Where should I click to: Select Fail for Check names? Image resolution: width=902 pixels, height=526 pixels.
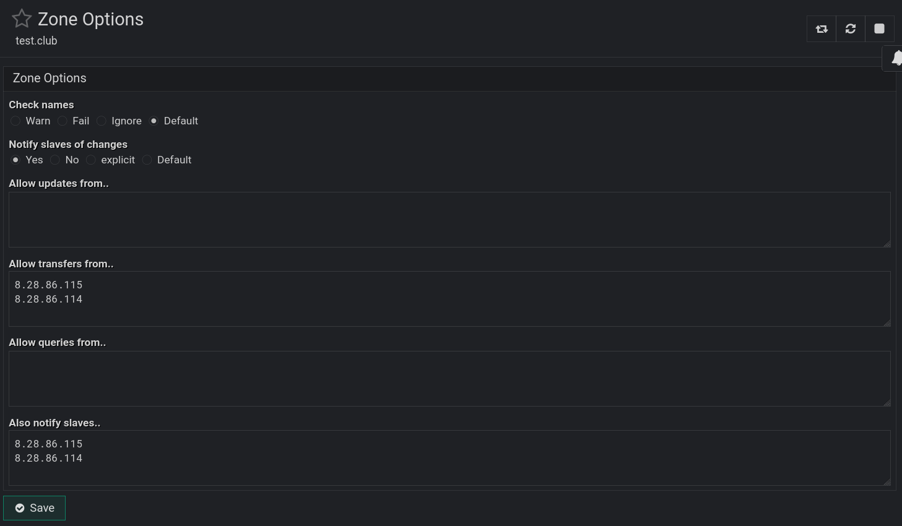(63, 121)
